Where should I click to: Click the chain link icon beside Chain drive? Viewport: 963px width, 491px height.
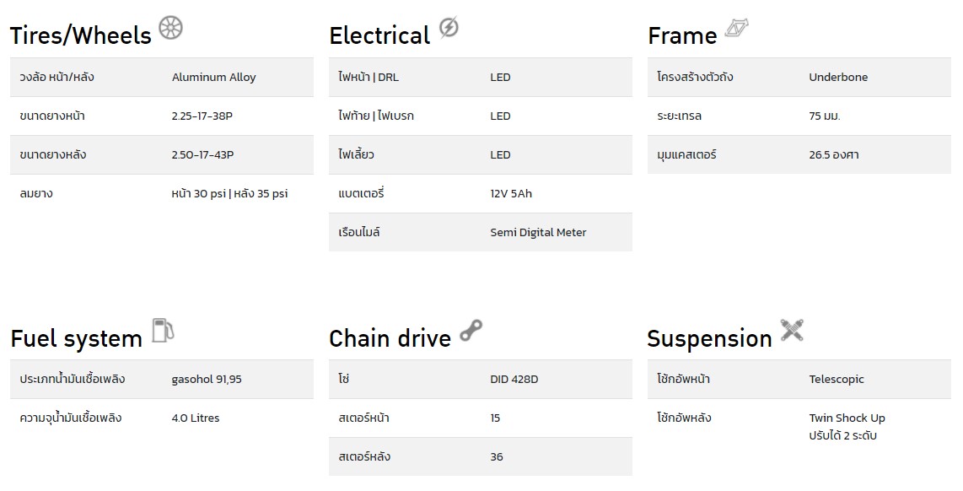click(471, 331)
